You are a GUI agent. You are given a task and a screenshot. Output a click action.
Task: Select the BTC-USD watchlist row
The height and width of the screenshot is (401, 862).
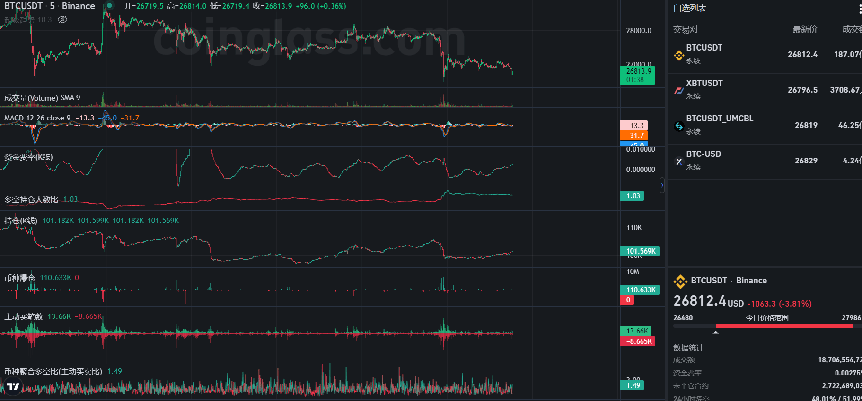[x=765, y=162]
